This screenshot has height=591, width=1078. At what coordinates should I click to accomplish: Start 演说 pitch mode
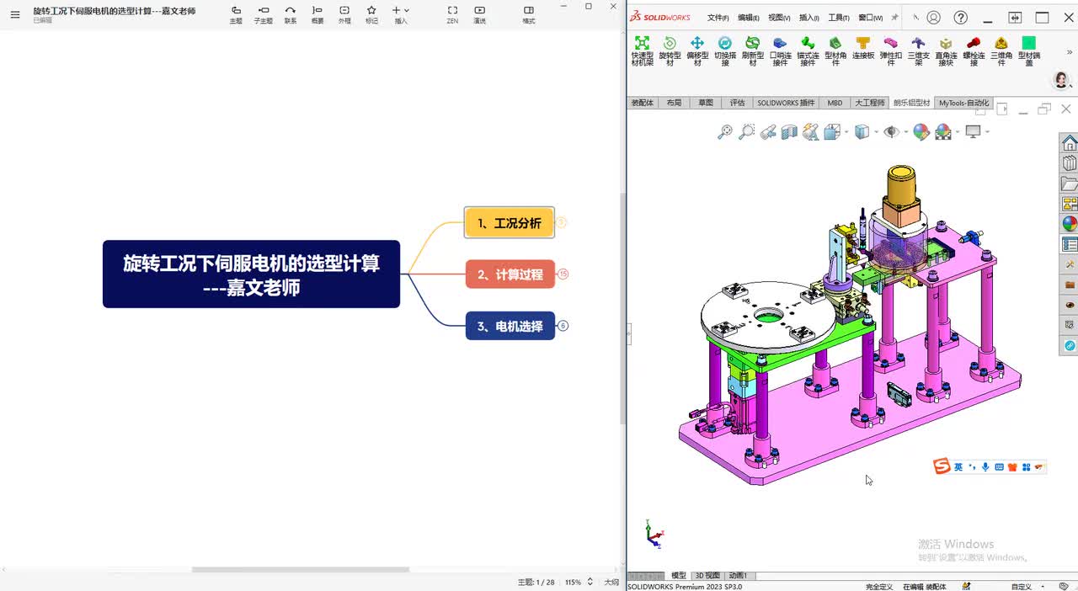pos(479,14)
